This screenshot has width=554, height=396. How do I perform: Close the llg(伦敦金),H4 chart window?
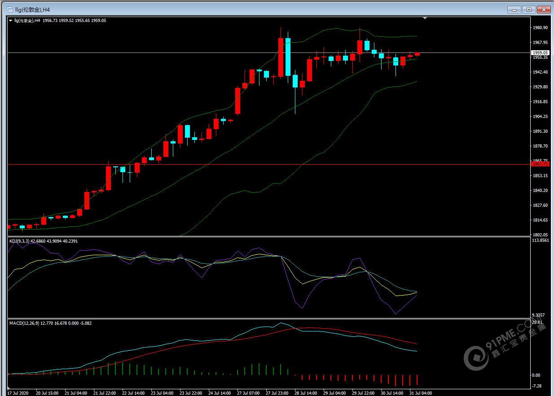(x=544, y=9)
